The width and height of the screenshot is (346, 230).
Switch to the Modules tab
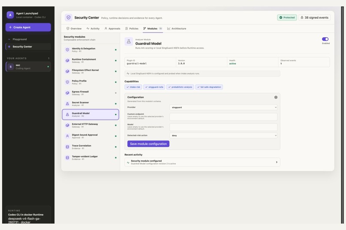click(153, 29)
